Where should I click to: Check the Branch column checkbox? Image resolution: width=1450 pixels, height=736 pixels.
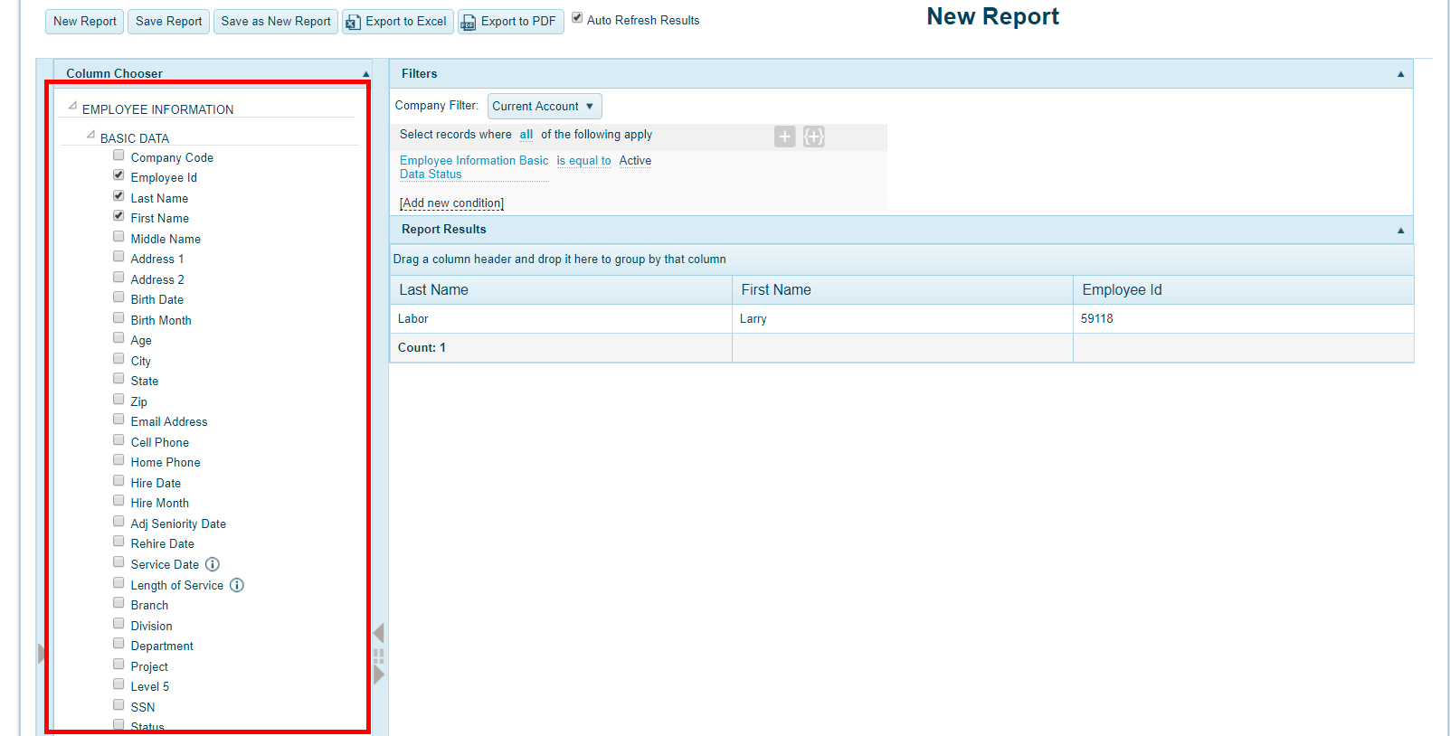[118, 603]
